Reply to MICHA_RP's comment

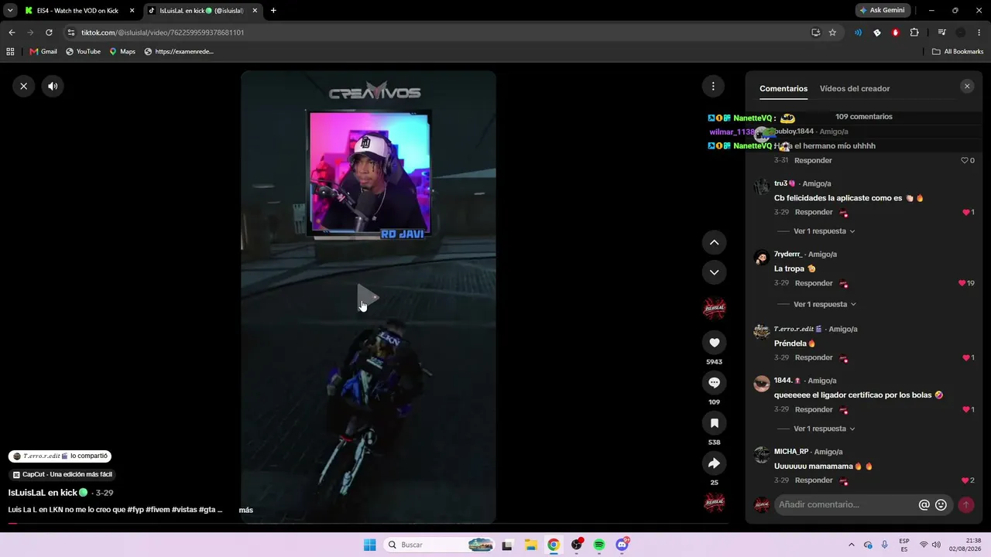pyautogui.click(x=814, y=480)
